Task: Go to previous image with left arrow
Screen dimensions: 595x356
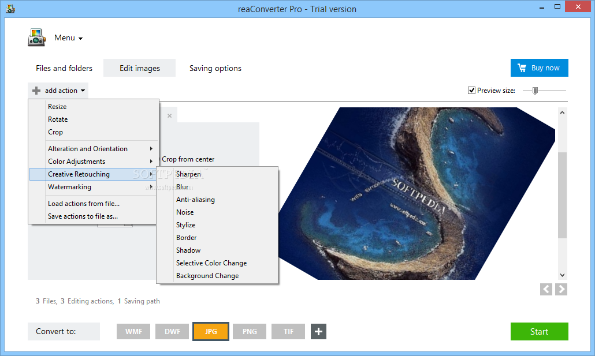Action: [x=546, y=289]
